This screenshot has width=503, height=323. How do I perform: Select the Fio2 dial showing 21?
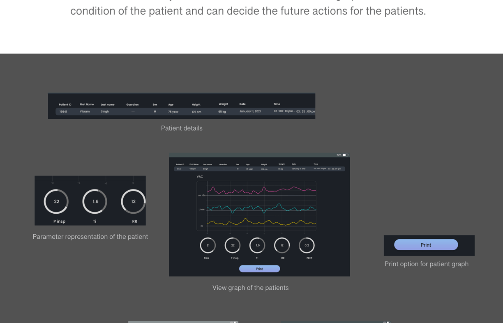(208, 245)
